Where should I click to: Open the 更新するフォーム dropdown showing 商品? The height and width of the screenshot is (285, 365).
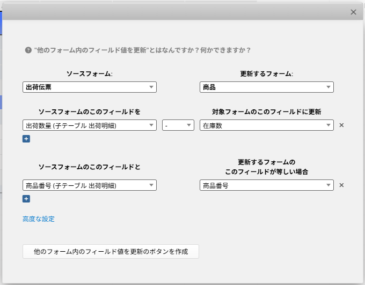266,87
